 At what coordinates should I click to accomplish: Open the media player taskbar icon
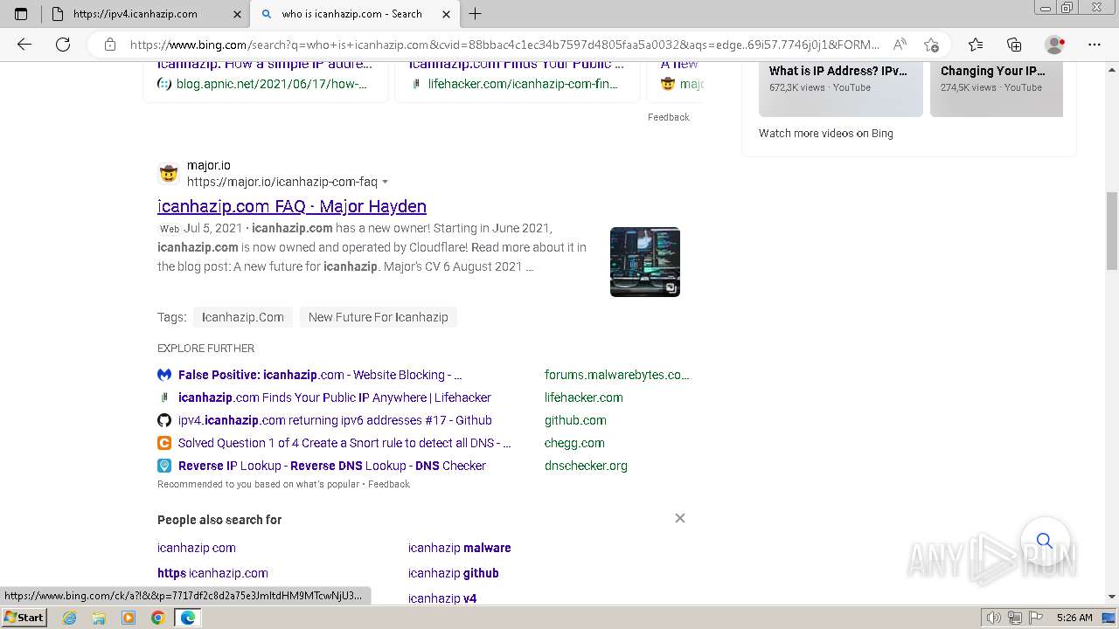click(129, 618)
